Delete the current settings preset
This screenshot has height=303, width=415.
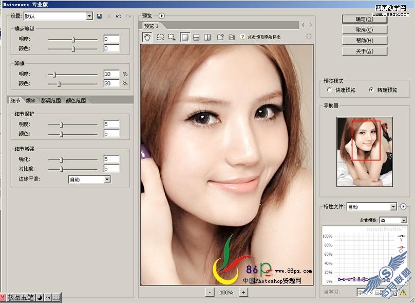[x=109, y=16]
